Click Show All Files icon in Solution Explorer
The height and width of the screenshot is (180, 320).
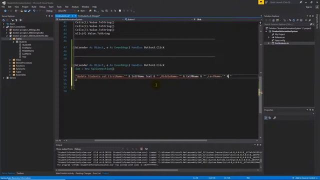301,20
